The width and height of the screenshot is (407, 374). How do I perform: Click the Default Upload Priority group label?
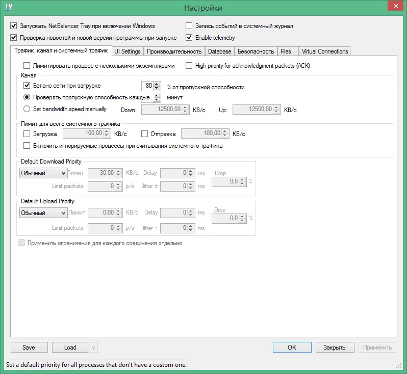pos(47,201)
